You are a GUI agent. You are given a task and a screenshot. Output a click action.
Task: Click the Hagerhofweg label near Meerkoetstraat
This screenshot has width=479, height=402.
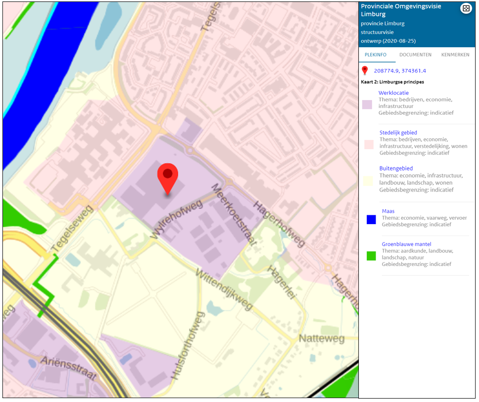[x=279, y=224]
